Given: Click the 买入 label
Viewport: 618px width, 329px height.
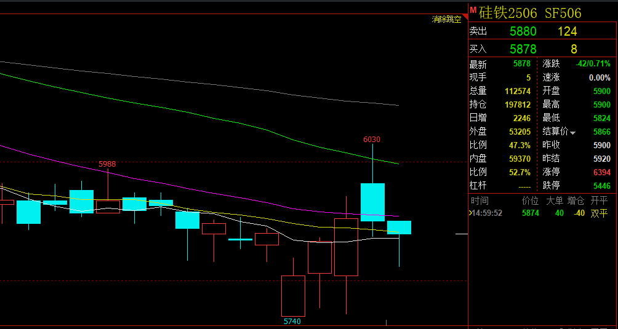Looking at the screenshot, I should (x=478, y=49).
